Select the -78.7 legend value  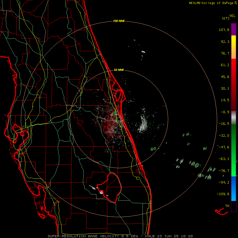pos(224,171)
